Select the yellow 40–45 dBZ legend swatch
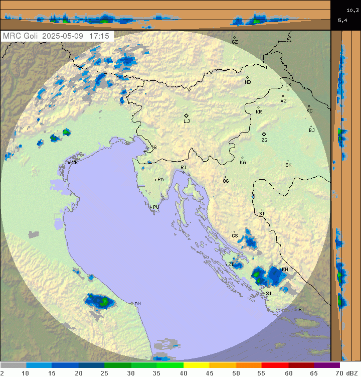Image resolution: width=361 pixels, height=377 pixels. tap(197, 365)
